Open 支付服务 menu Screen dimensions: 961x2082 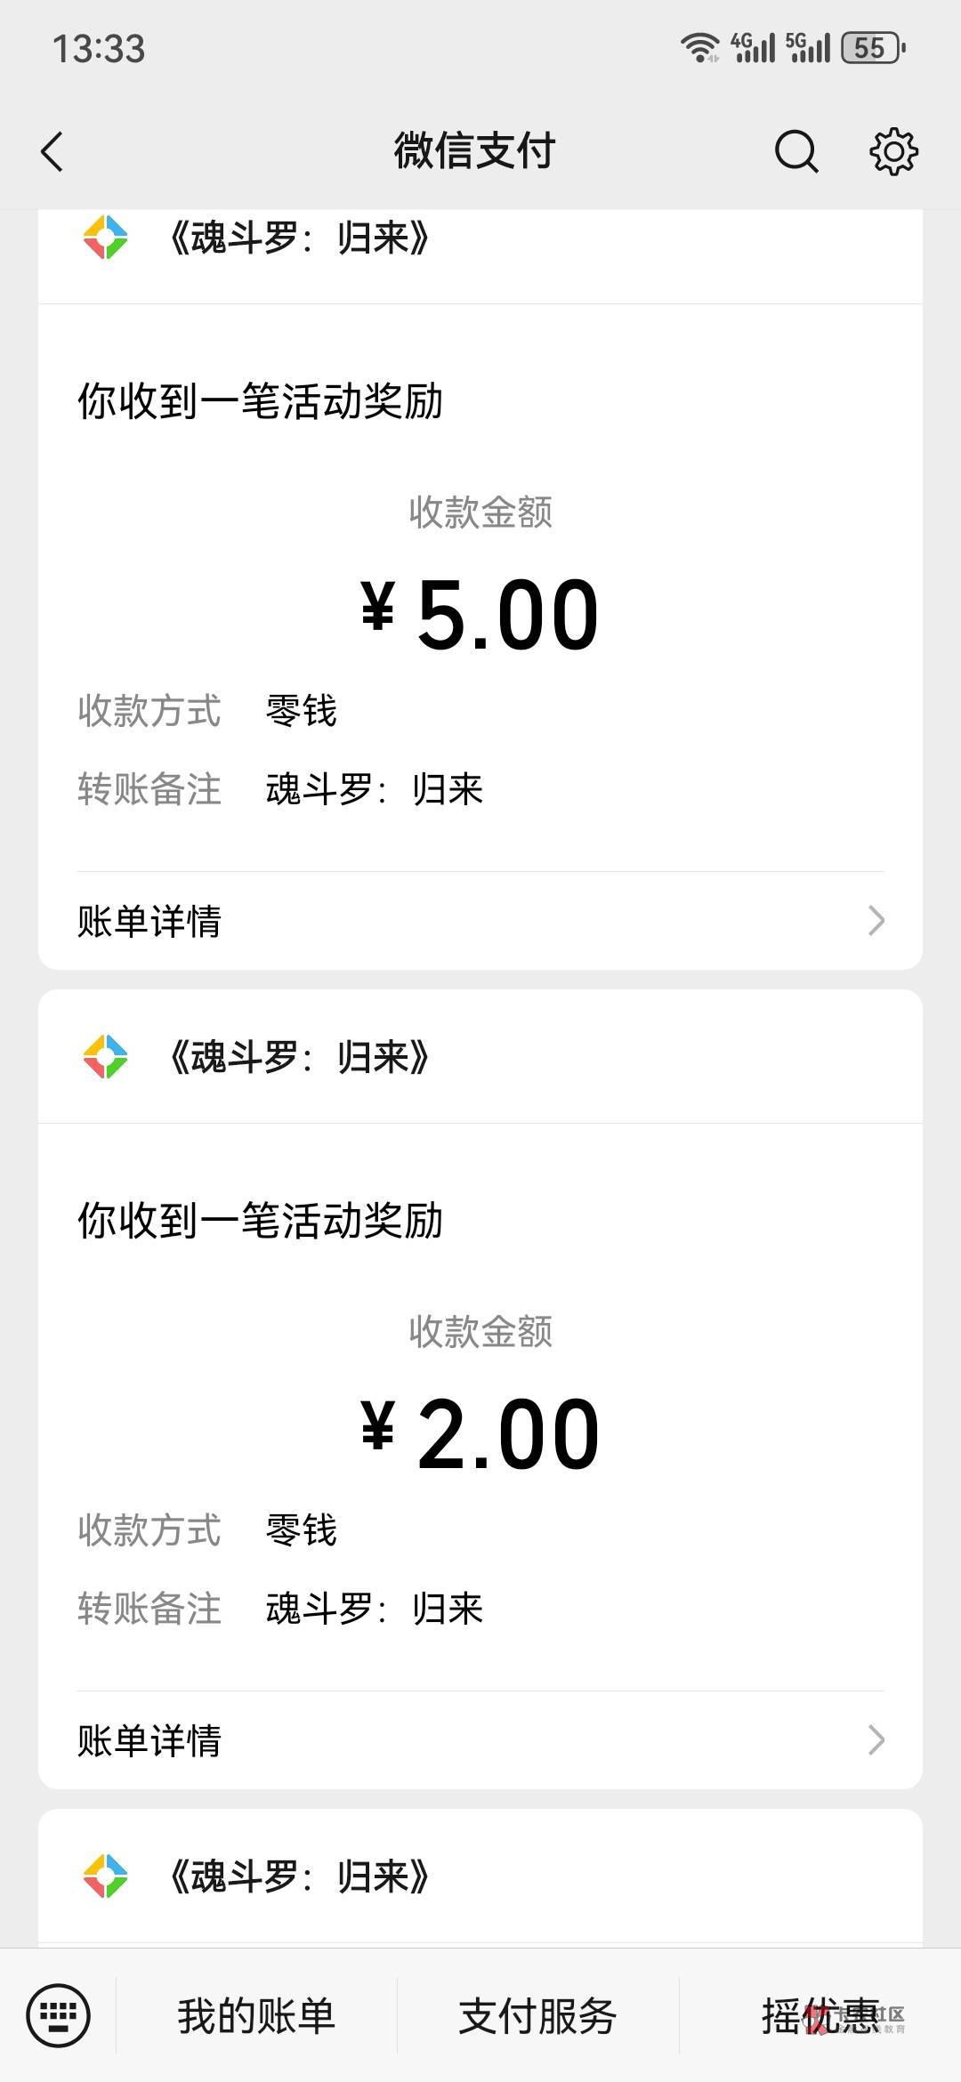coord(537,2016)
